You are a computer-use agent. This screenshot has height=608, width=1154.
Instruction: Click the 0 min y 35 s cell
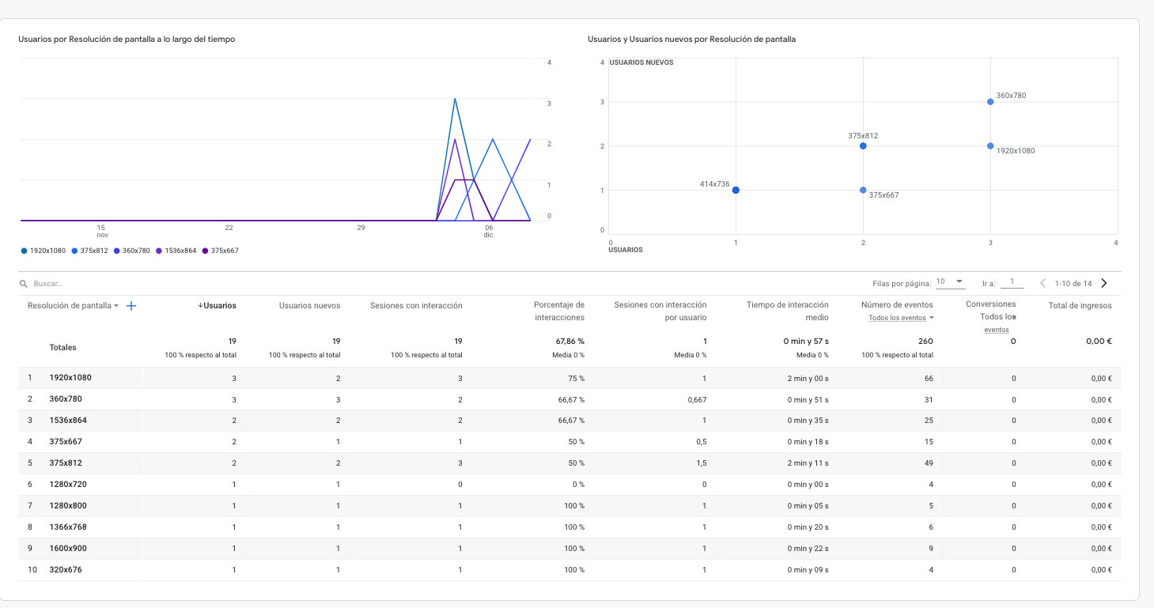808,421
